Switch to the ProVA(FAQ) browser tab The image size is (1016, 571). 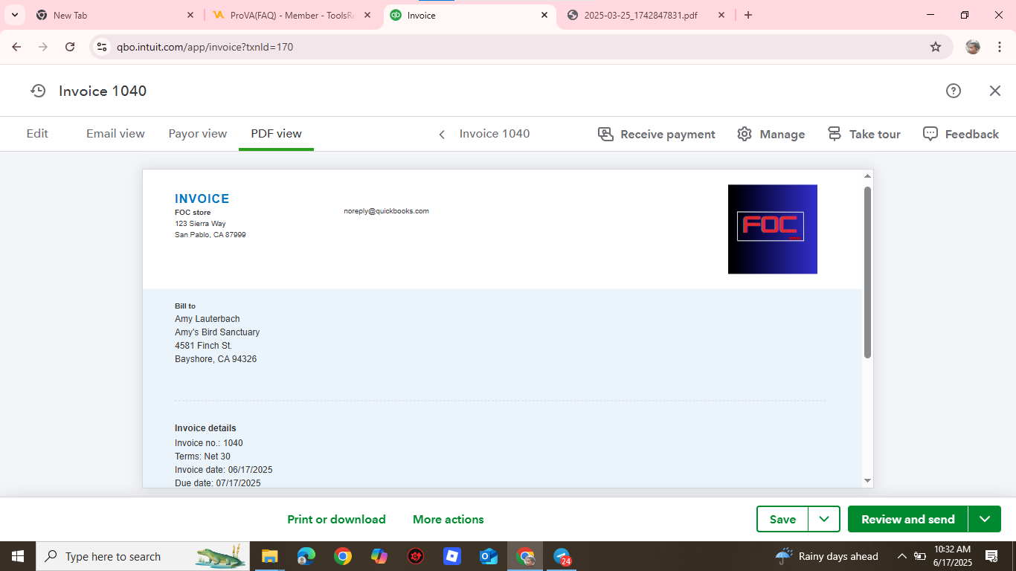pyautogui.click(x=292, y=15)
